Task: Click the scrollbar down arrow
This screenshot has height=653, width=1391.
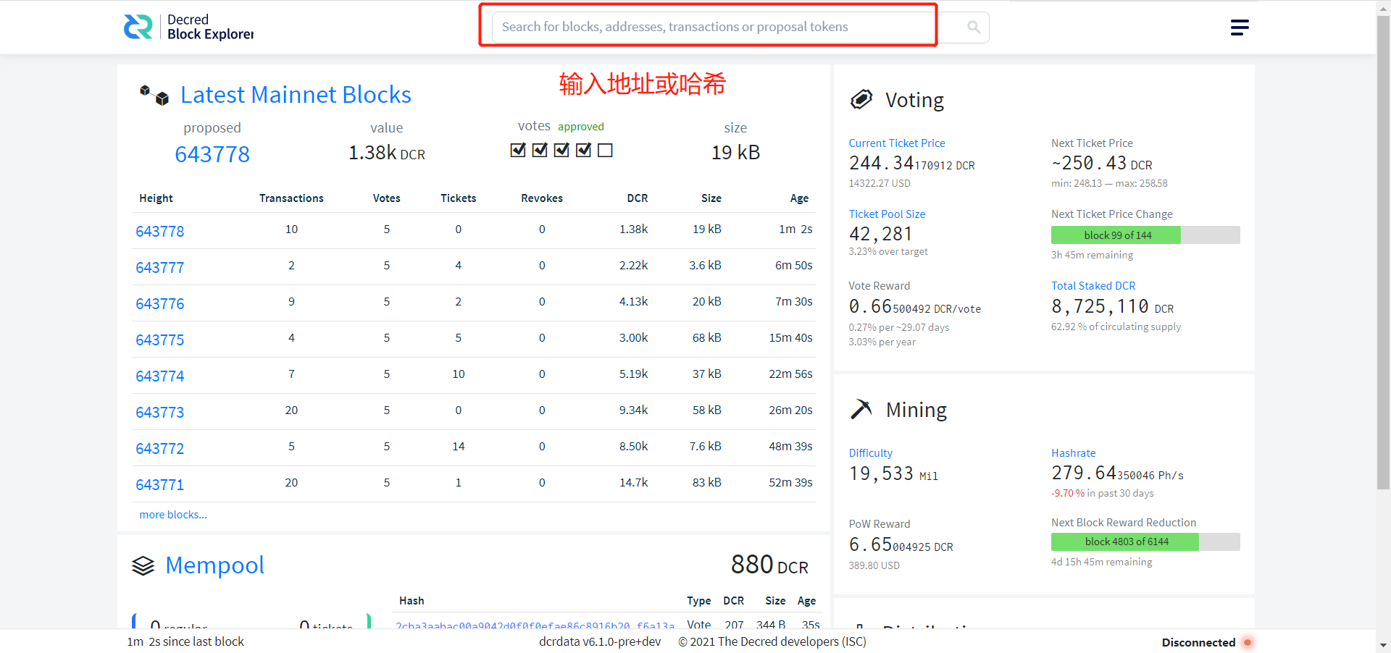Action: pyautogui.click(x=1383, y=645)
